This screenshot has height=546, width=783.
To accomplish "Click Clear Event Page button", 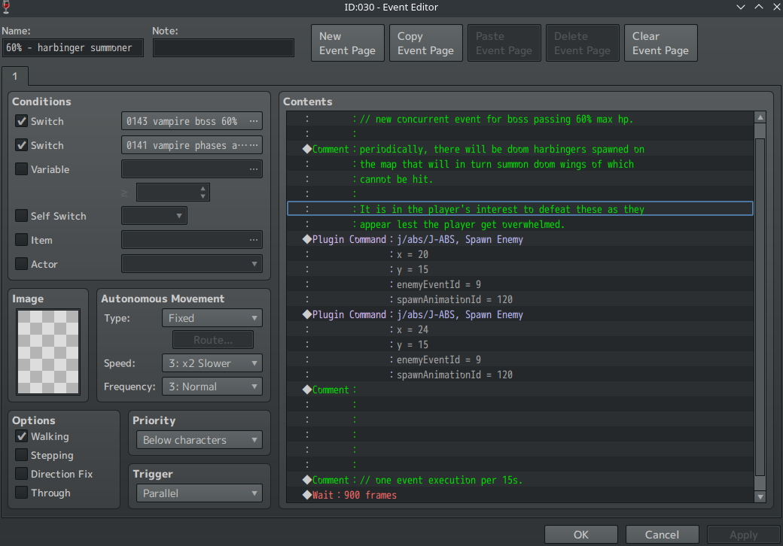I will pos(661,44).
